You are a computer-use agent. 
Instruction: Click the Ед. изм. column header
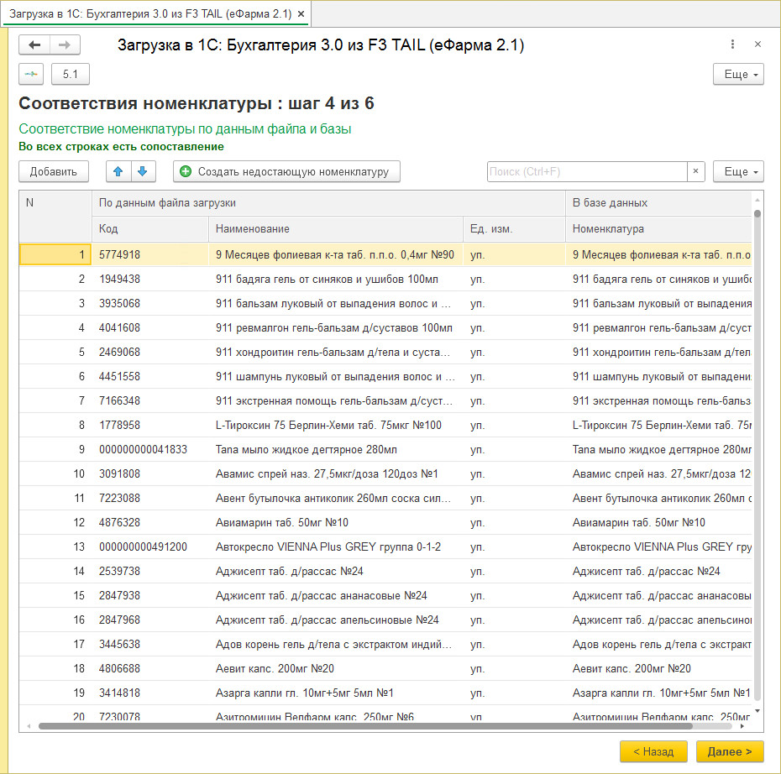point(515,229)
